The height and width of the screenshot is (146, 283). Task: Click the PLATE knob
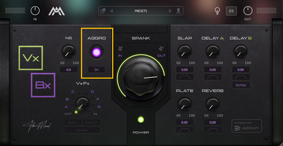(185, 105)
